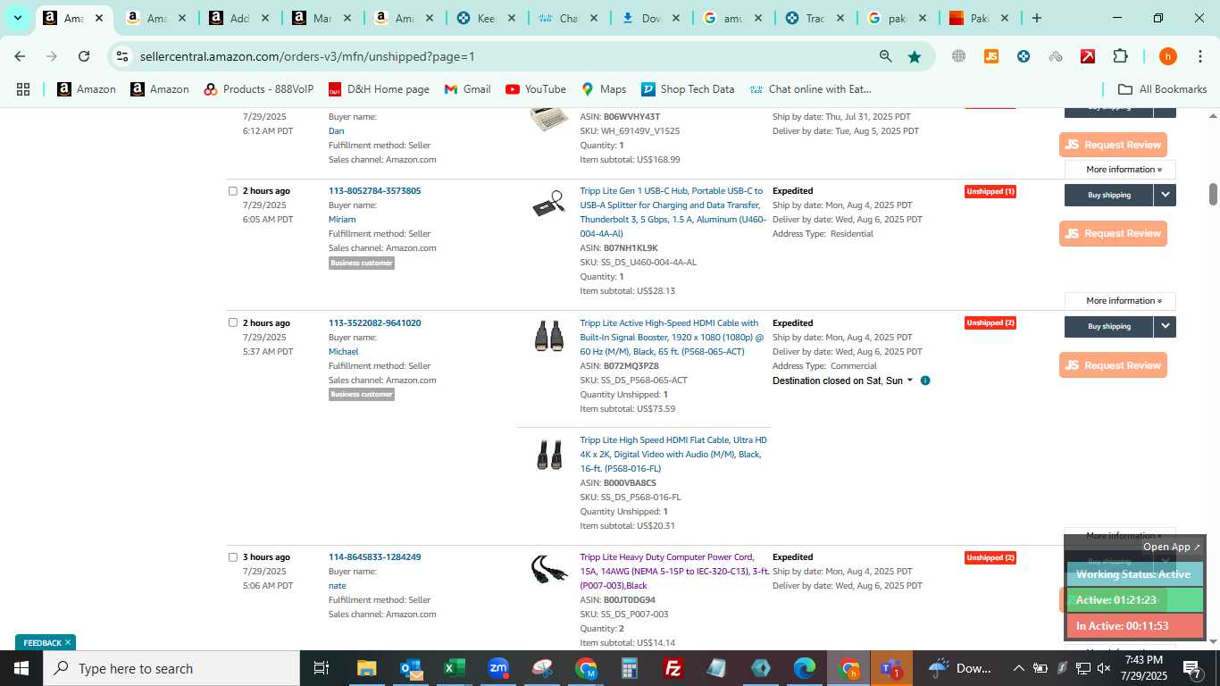1220x686 pixels.
Task: Open the notification center icon
Action: pyautogui.click(x=1192, y=668)
